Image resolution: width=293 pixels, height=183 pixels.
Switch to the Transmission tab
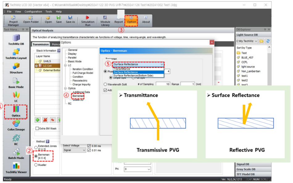[41, 44]
